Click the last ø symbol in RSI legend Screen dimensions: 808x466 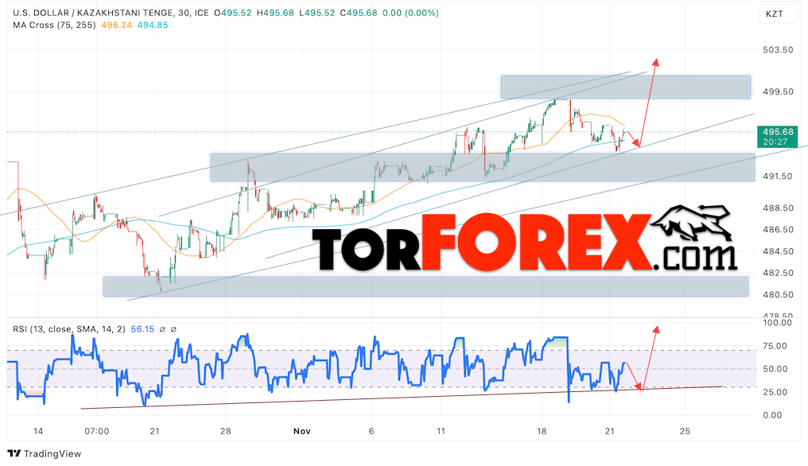(173, 329)
